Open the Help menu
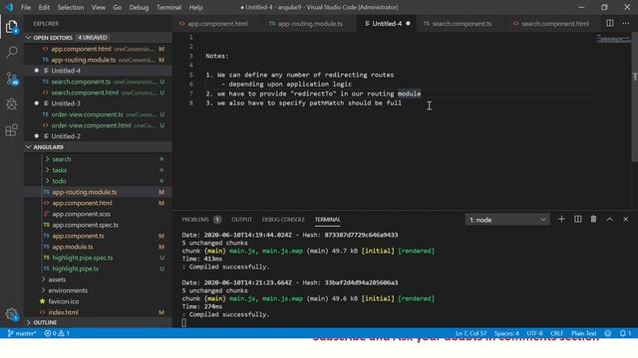 195,7
